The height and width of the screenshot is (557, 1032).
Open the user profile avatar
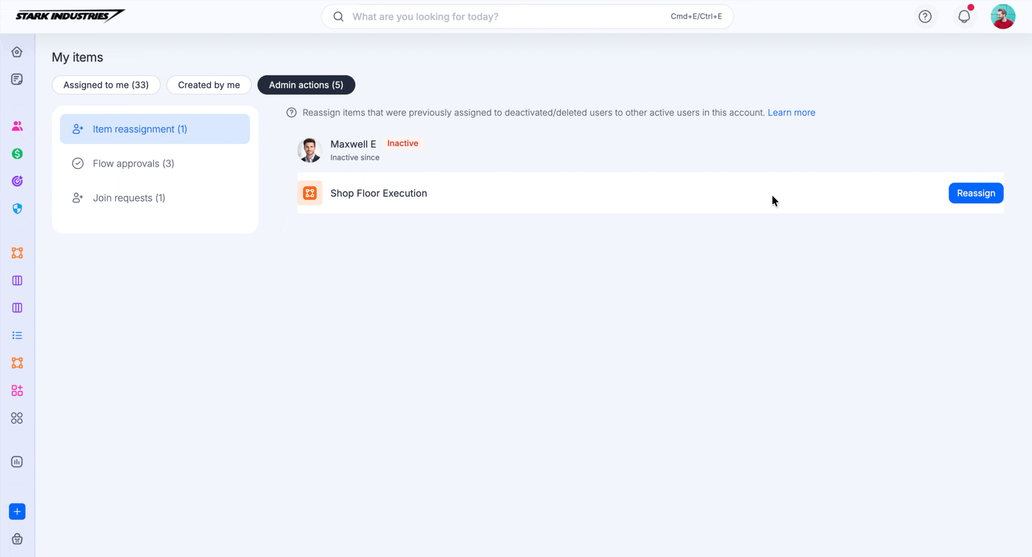pos(1003,17)
